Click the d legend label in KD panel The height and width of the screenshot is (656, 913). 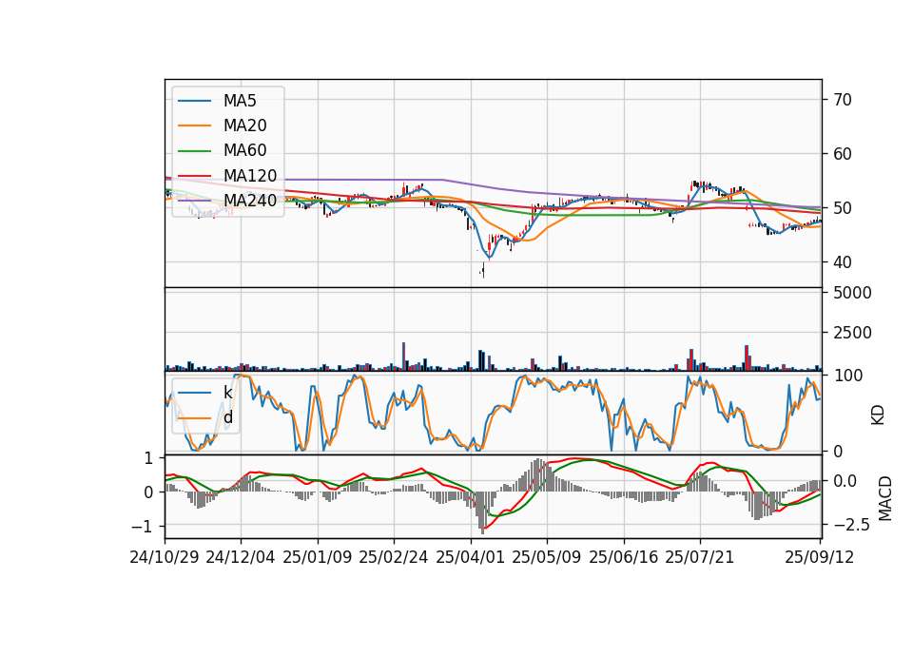(x=227, y=417)
